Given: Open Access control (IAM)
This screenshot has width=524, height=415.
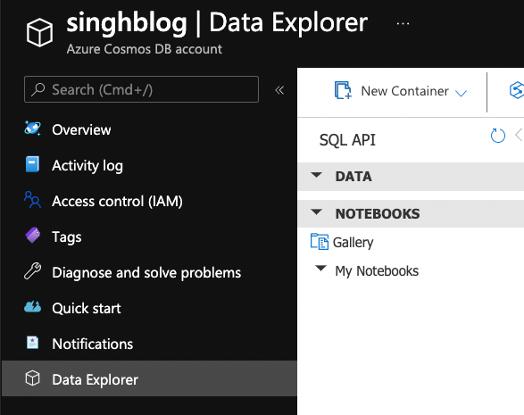Looking at the screenshot, I should click(117, 201).
